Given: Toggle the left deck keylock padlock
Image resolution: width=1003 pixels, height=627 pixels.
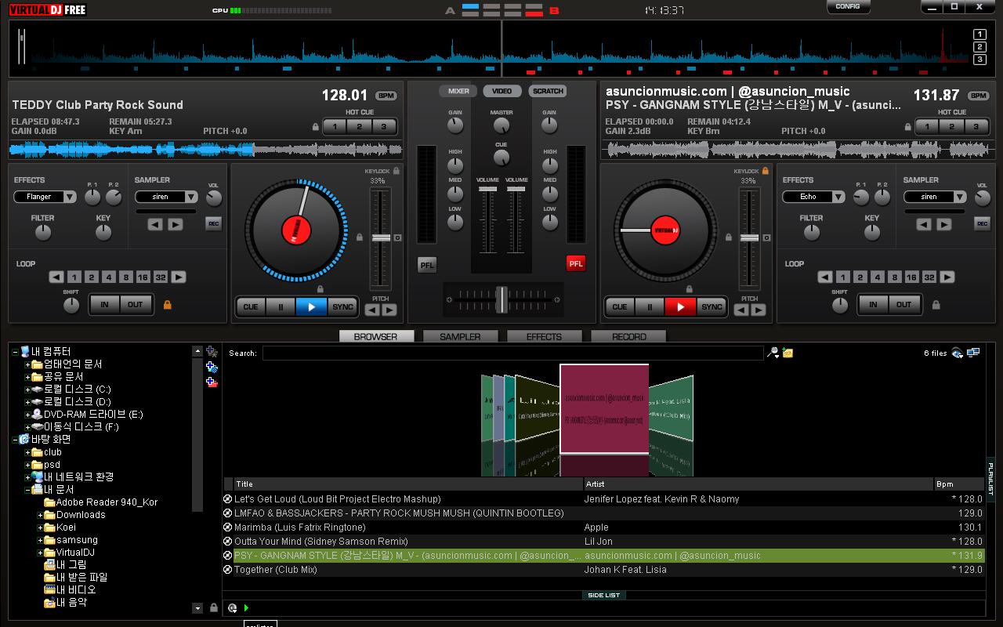Looking at the screenshot, I should coord(396,170).
